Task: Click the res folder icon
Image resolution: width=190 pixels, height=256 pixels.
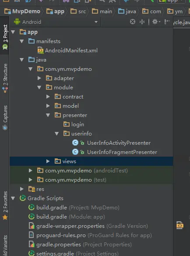Action: coord(32,189)
